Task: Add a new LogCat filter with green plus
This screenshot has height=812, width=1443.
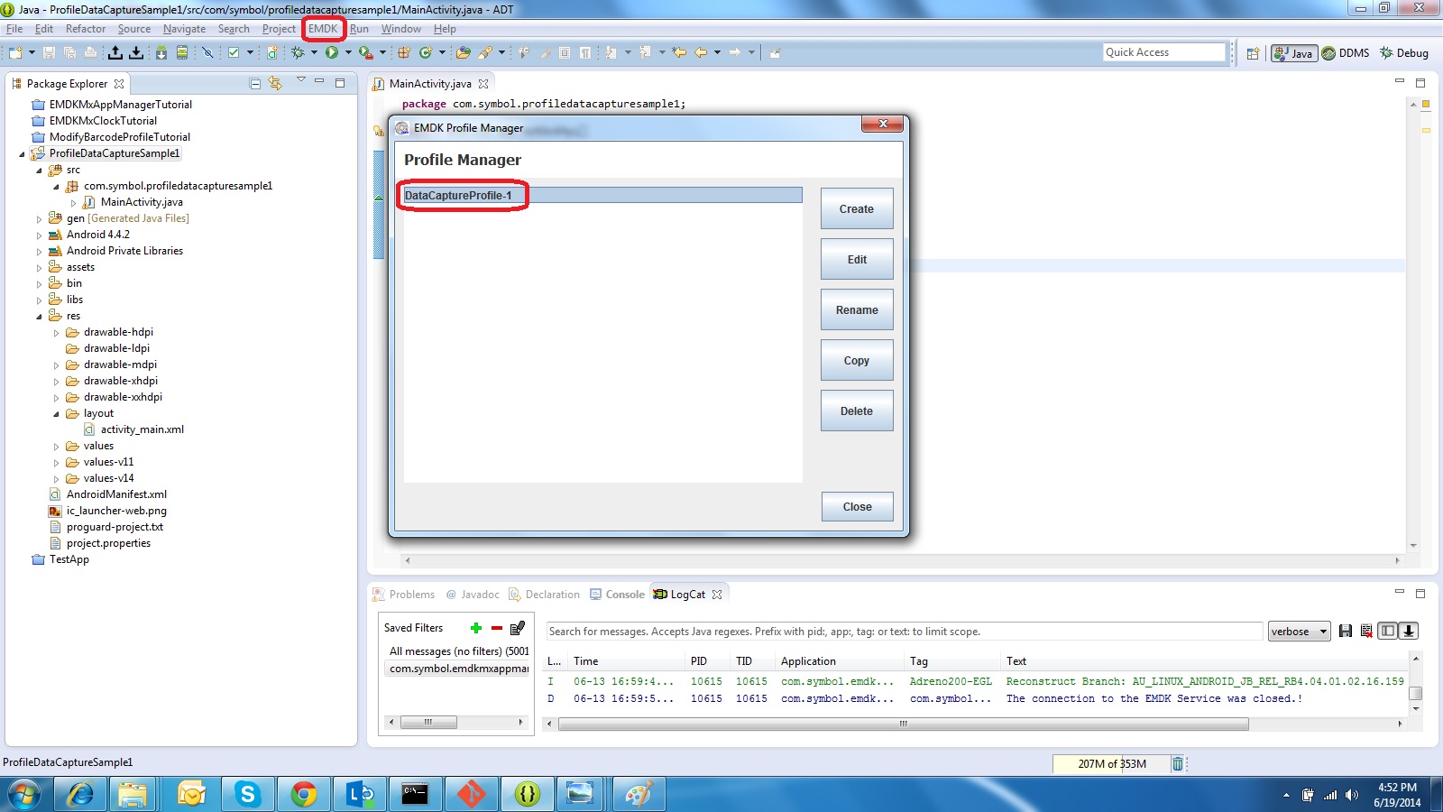Action: (476, 628)
